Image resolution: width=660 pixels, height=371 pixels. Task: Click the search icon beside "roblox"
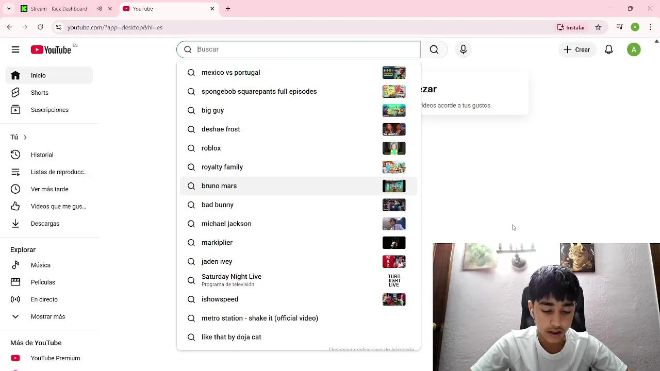[191, 148]
